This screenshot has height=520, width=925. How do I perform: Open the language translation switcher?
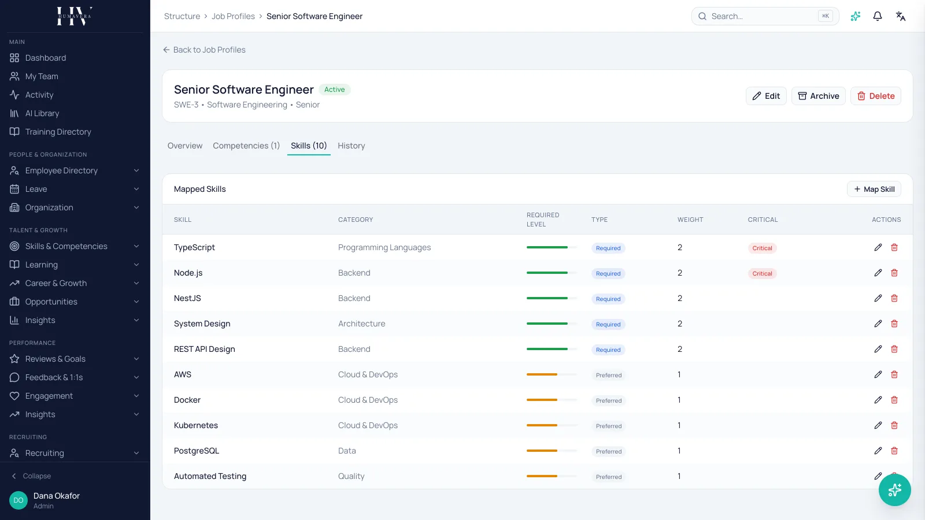[x=901, y=16]
